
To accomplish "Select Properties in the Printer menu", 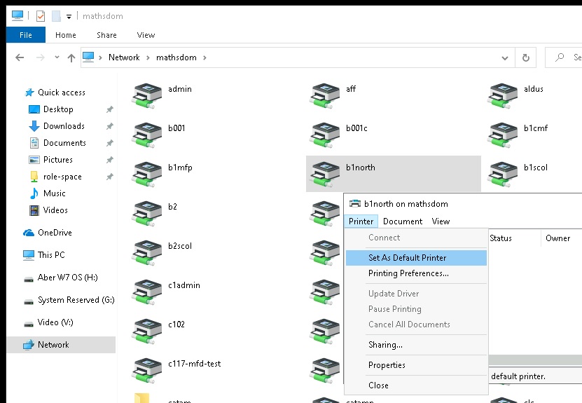I will 387,365.
